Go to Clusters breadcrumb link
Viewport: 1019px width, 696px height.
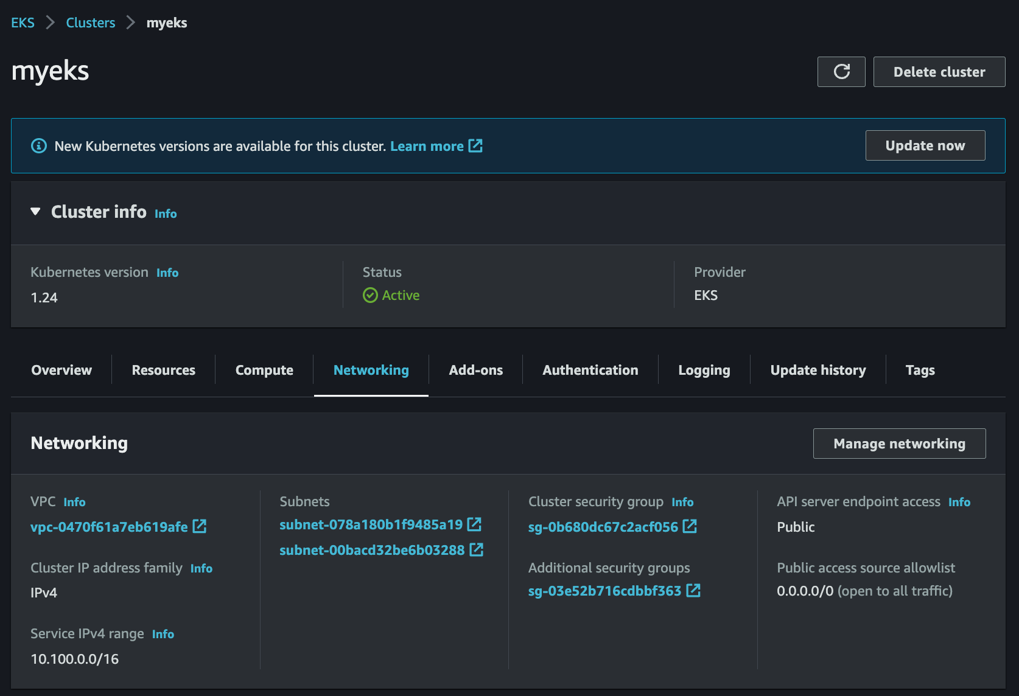[91, 23]
